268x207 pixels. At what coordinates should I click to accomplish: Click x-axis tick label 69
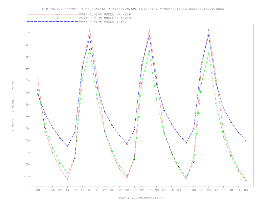point(209,190)
